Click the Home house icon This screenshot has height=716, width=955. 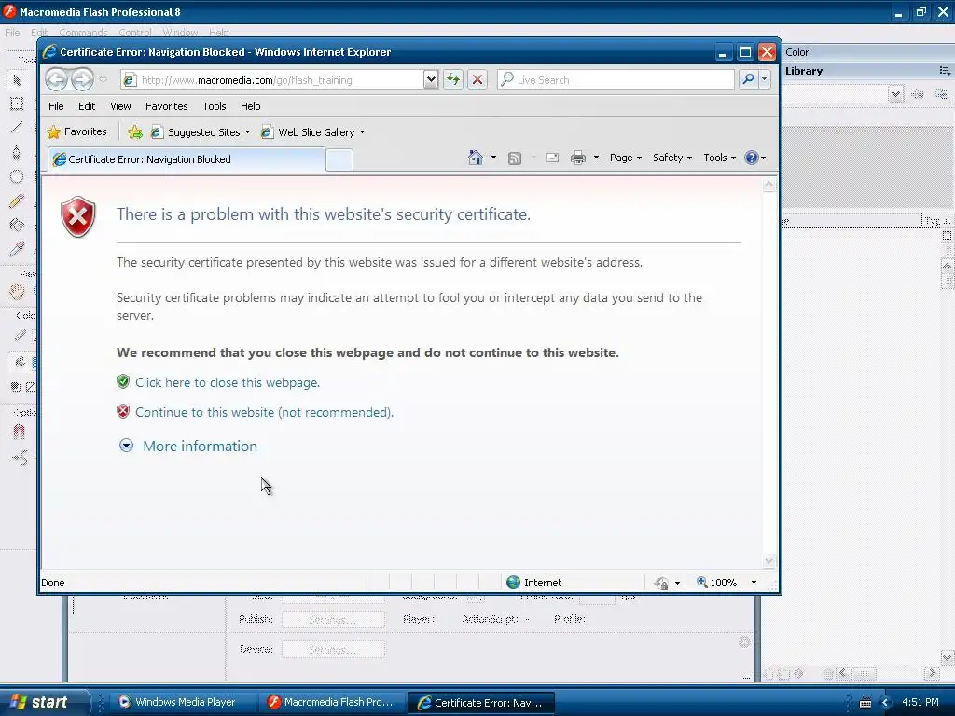click(475, 158)
